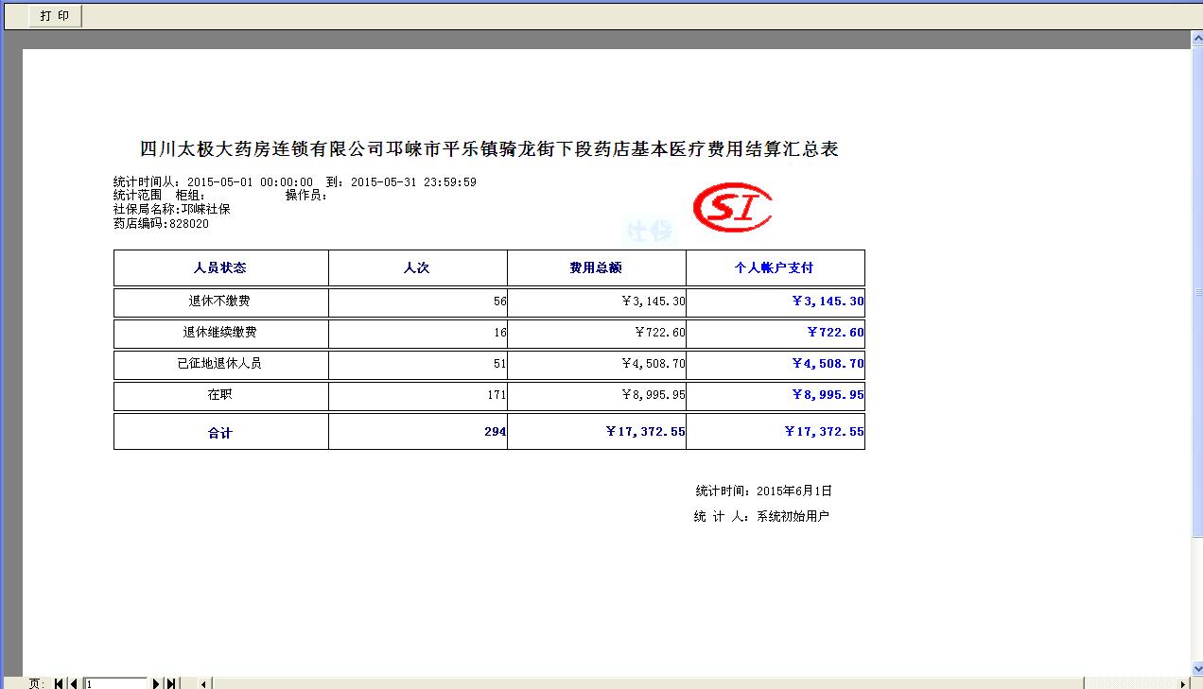Click the 人员状态 column header

220,268
